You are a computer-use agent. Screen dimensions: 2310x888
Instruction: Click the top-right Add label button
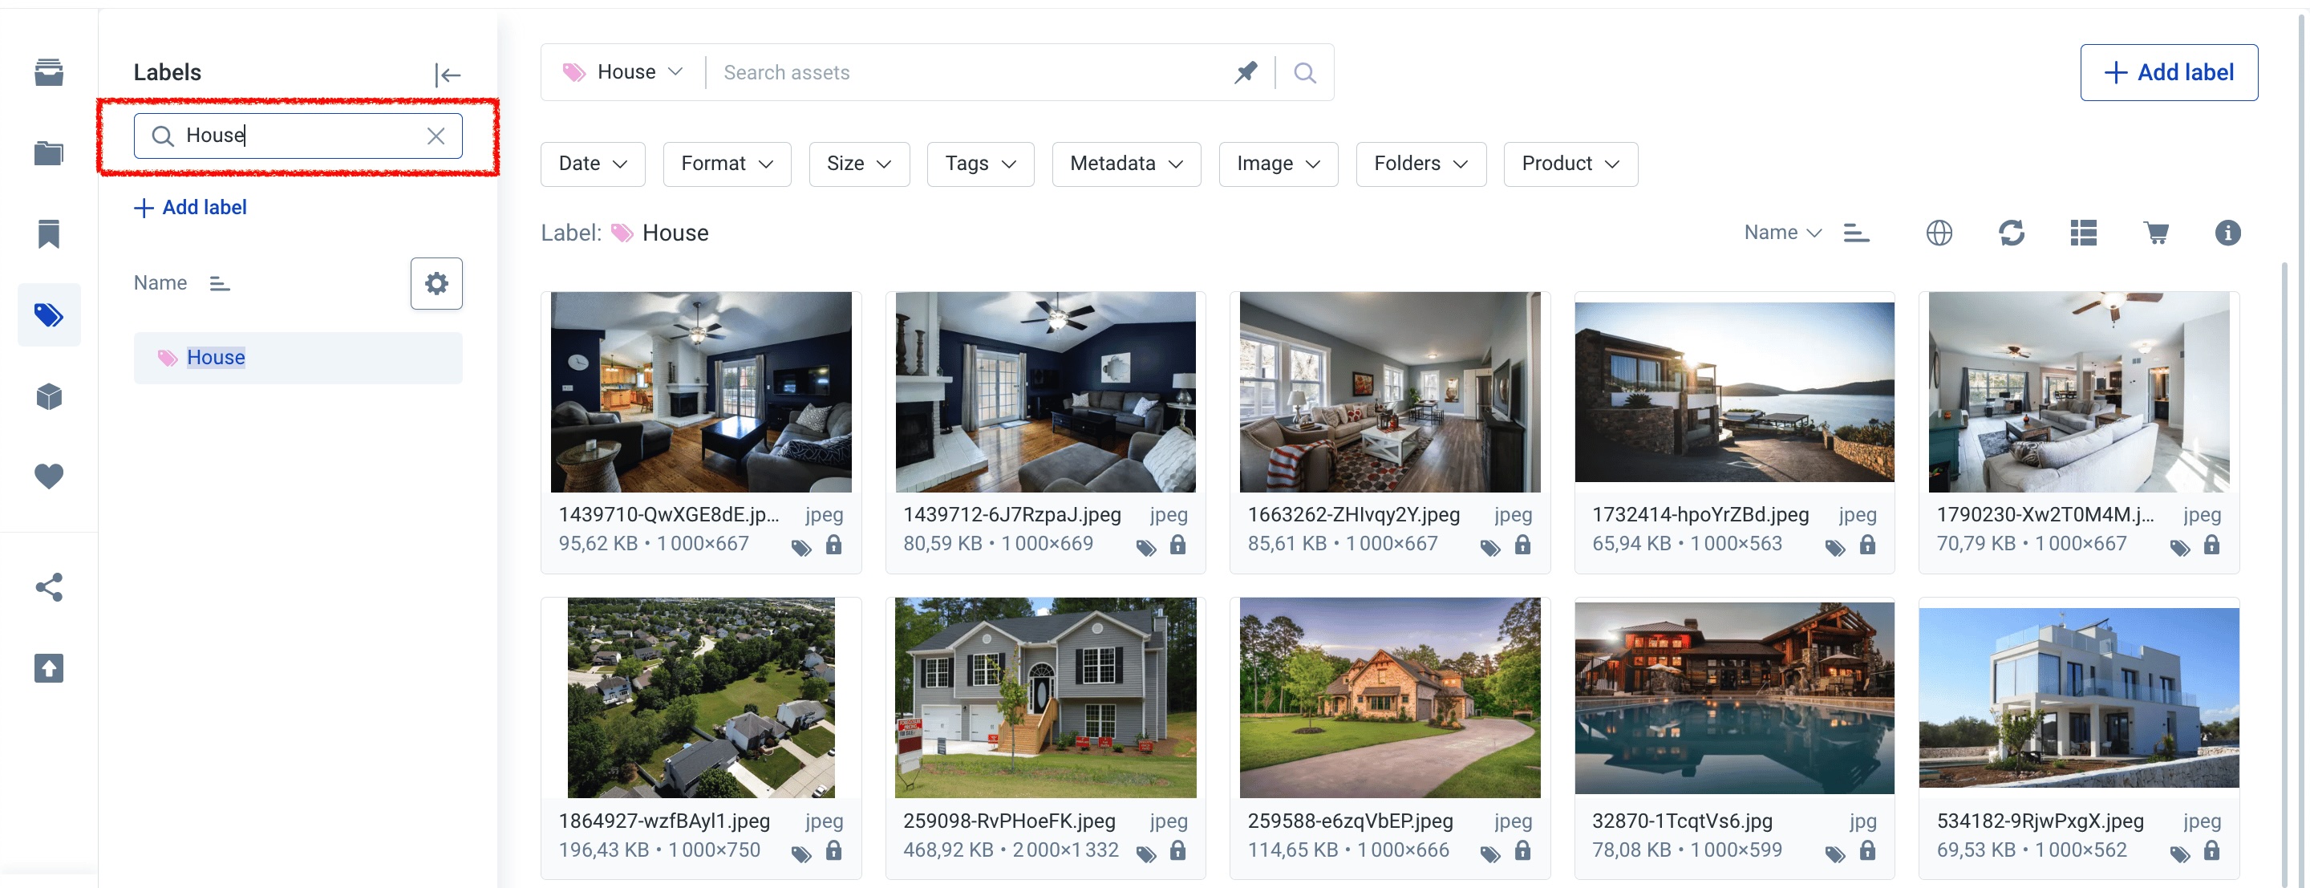click(x=2168, y=73)
